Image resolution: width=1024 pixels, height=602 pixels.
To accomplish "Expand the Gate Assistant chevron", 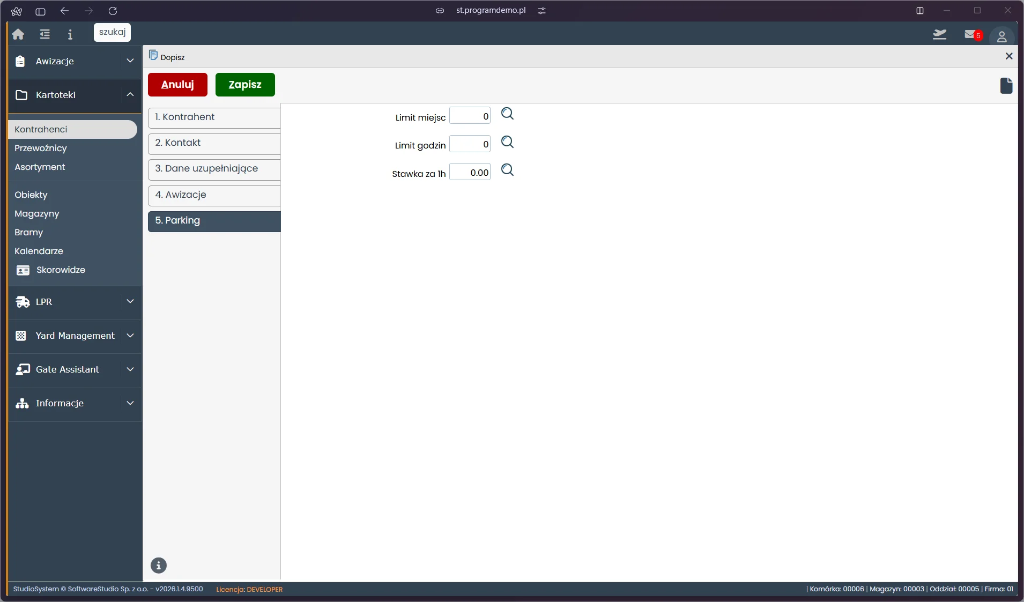I will [130, 369].
